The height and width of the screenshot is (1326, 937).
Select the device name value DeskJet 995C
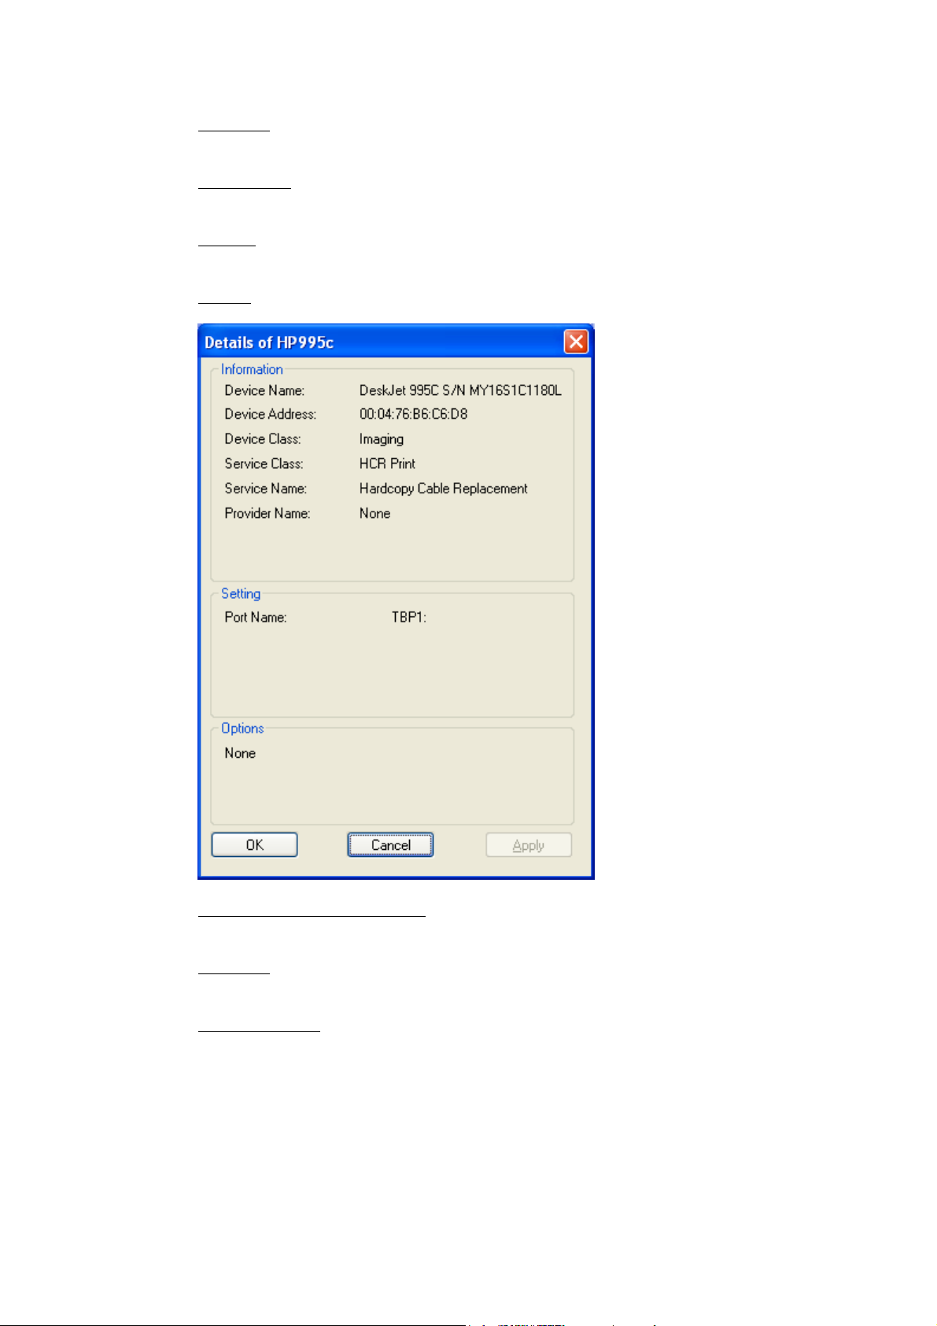pyautogui.click(x=460, y=390)
